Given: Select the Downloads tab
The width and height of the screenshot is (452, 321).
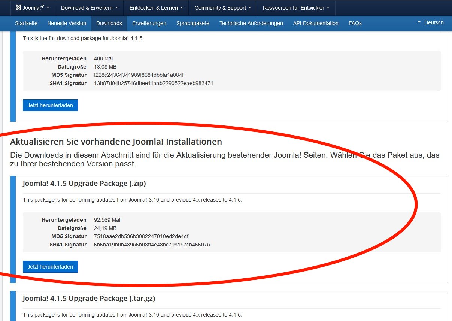Looking at the screenshot, I should (x=109, y=23).
